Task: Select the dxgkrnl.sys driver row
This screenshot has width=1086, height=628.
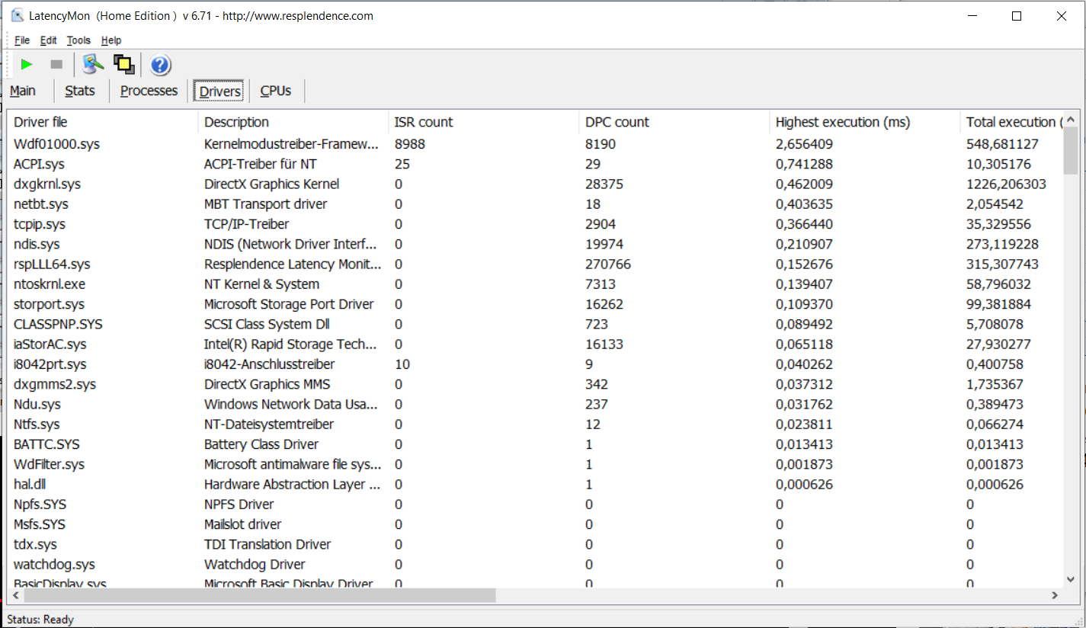Action: [x=47, y=184]
